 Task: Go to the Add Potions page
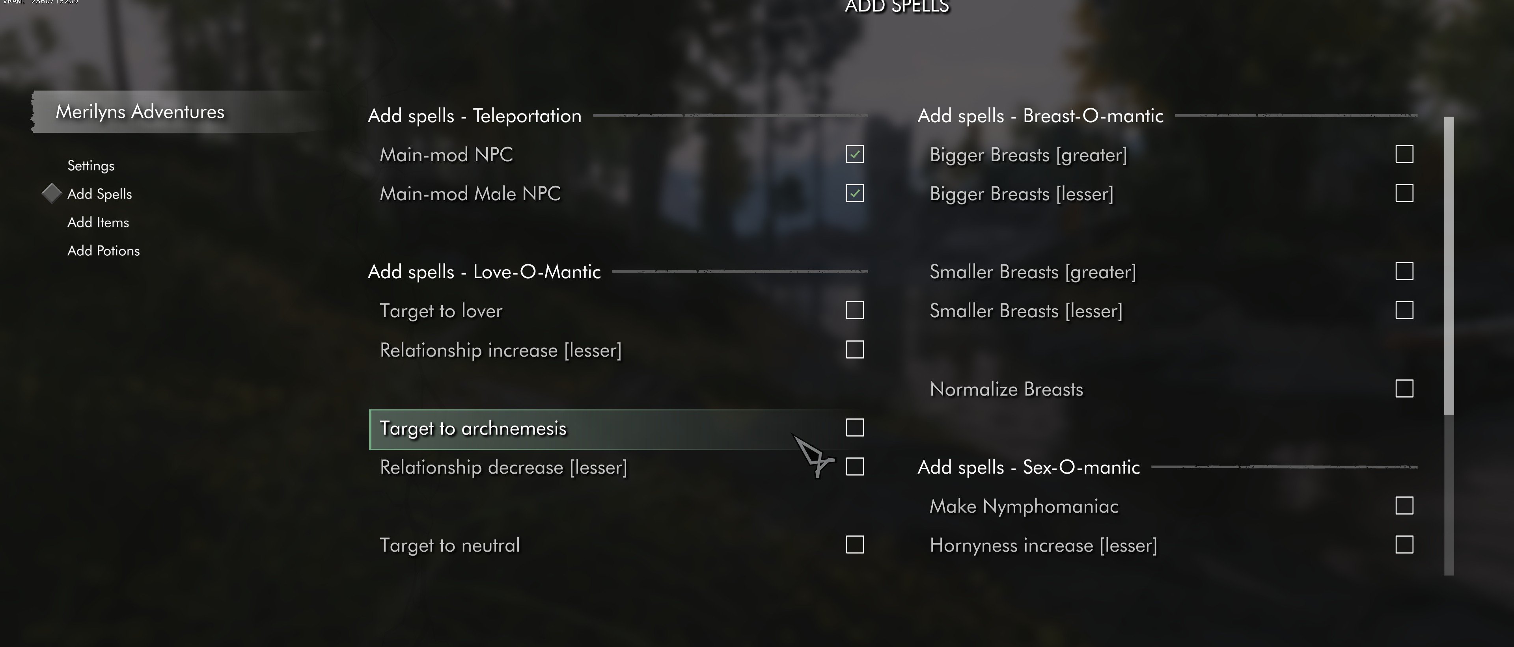click(x=103, y=251)
